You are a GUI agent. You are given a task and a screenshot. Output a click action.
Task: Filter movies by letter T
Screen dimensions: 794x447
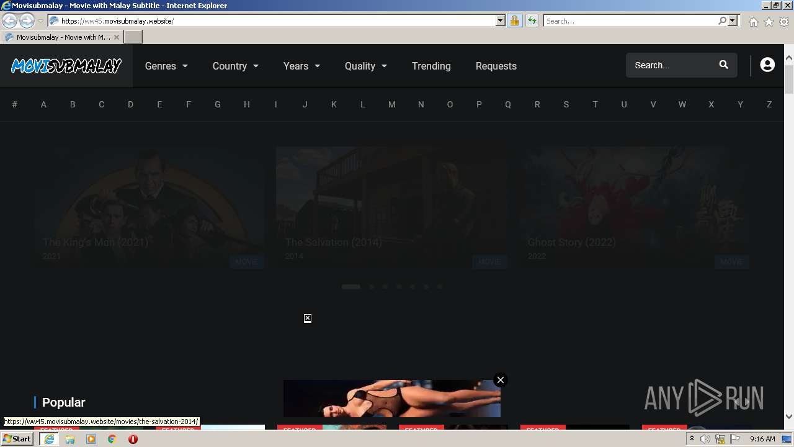pyautogui.click(x=595, y=104)
